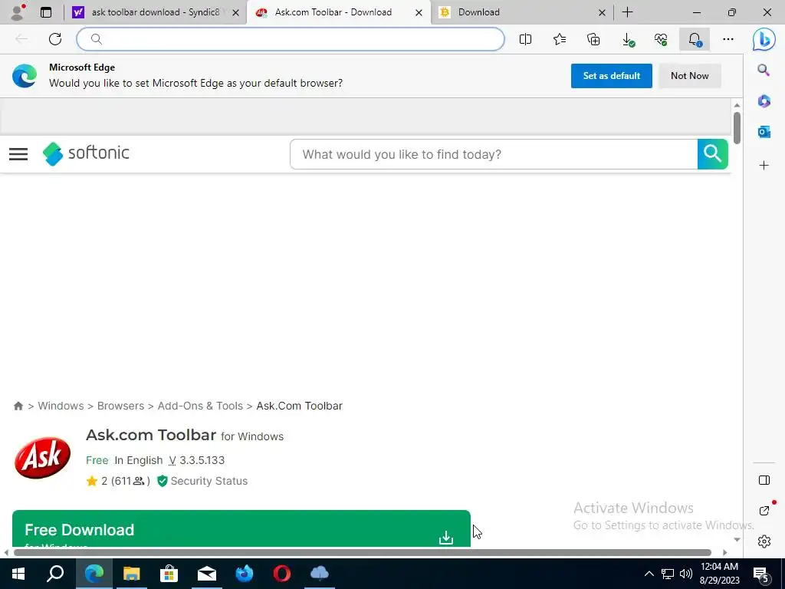Viewport: 785px width, 589px height.
Task: Open the volume control in tray
Action: point(686,574)
